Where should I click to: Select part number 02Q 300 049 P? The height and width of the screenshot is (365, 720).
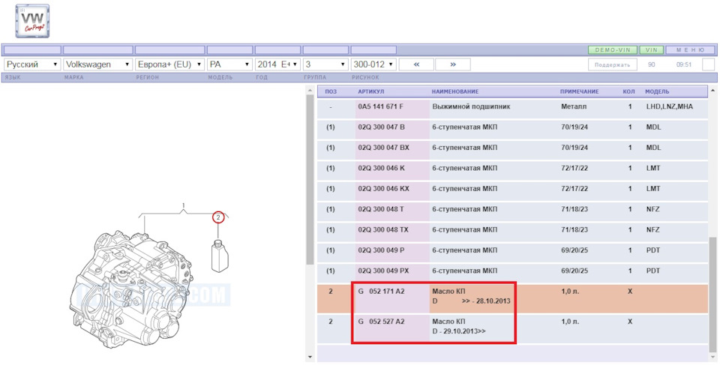(x=381, y=250)
